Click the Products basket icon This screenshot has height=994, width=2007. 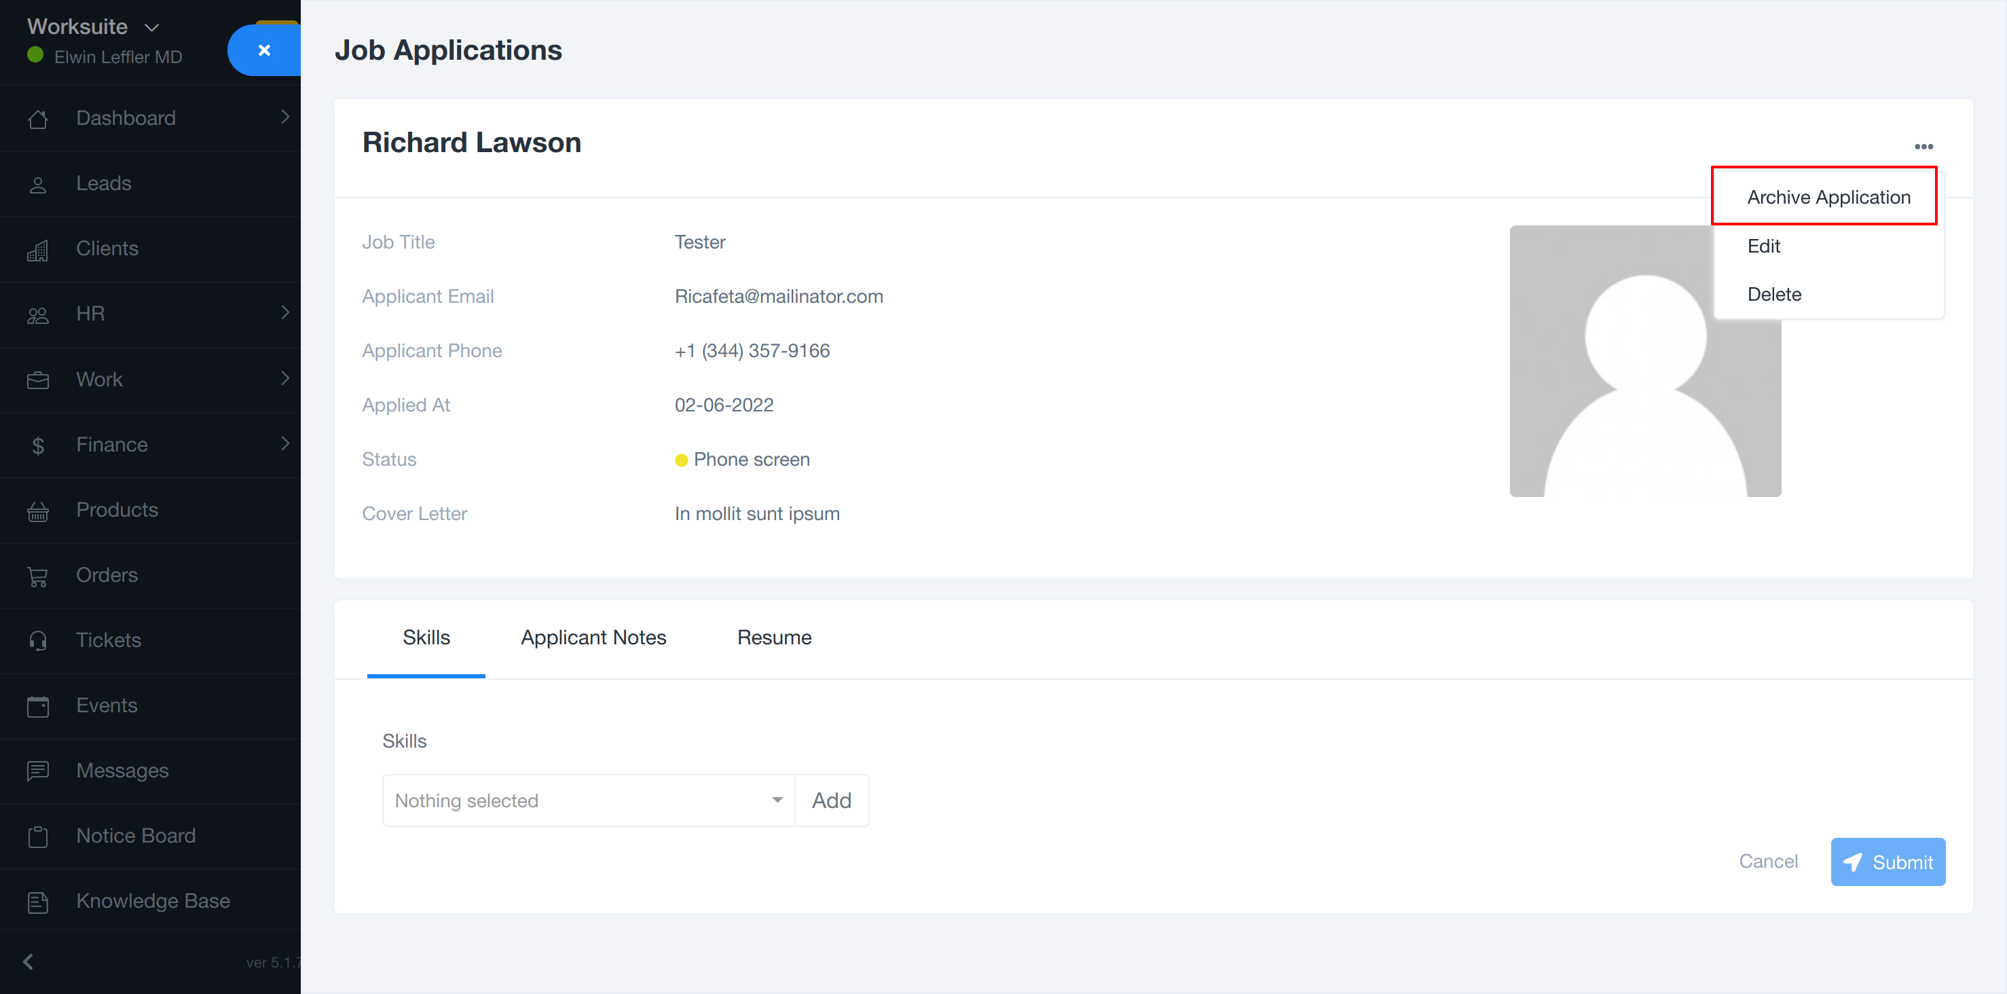(x=37, y=511)
